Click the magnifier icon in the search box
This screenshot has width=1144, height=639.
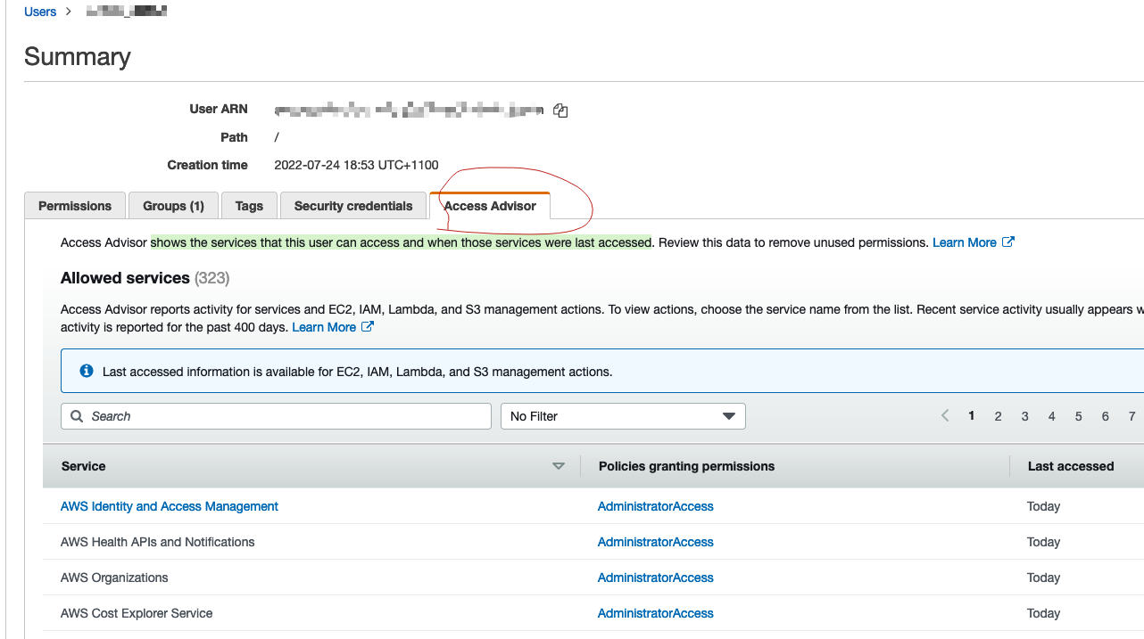point(77,416)
